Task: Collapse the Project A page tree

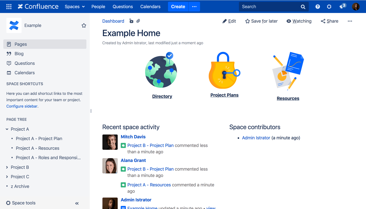Action: (x=7, y=129)
